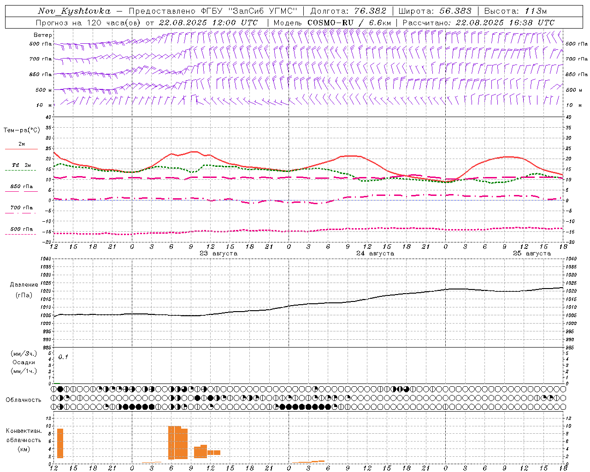Click the 'Облачность' cloud cover label
This screenshot has height=472, width=590.
[x=24, y=400]
